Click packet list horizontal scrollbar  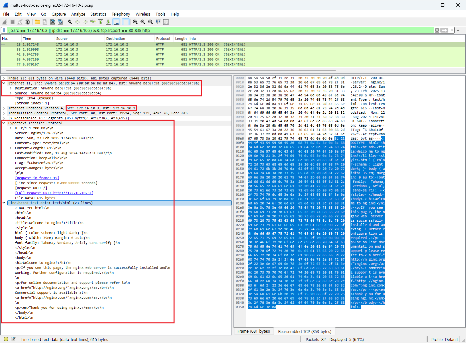click(x=171, y=70)
